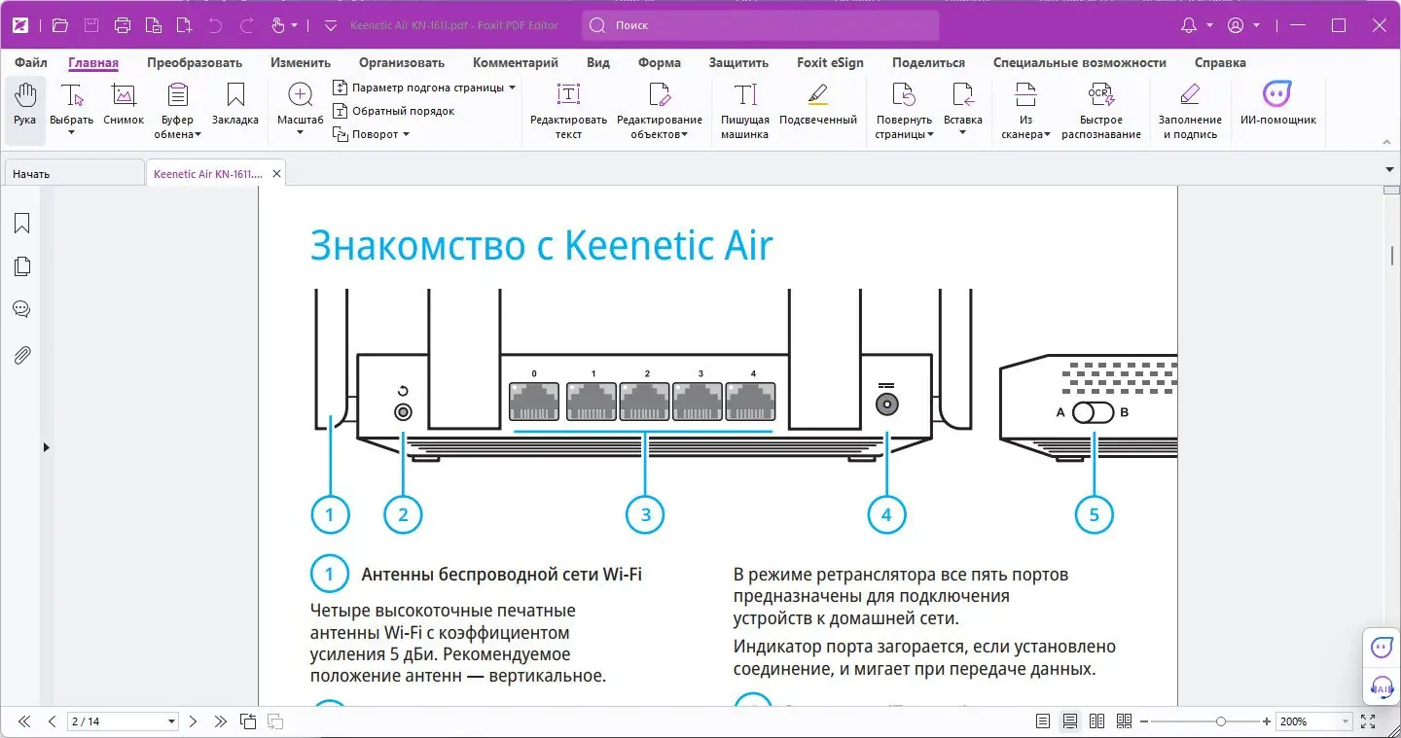
Task: Switch to the Комментарий ribbon tab
Action: point(516,62)
